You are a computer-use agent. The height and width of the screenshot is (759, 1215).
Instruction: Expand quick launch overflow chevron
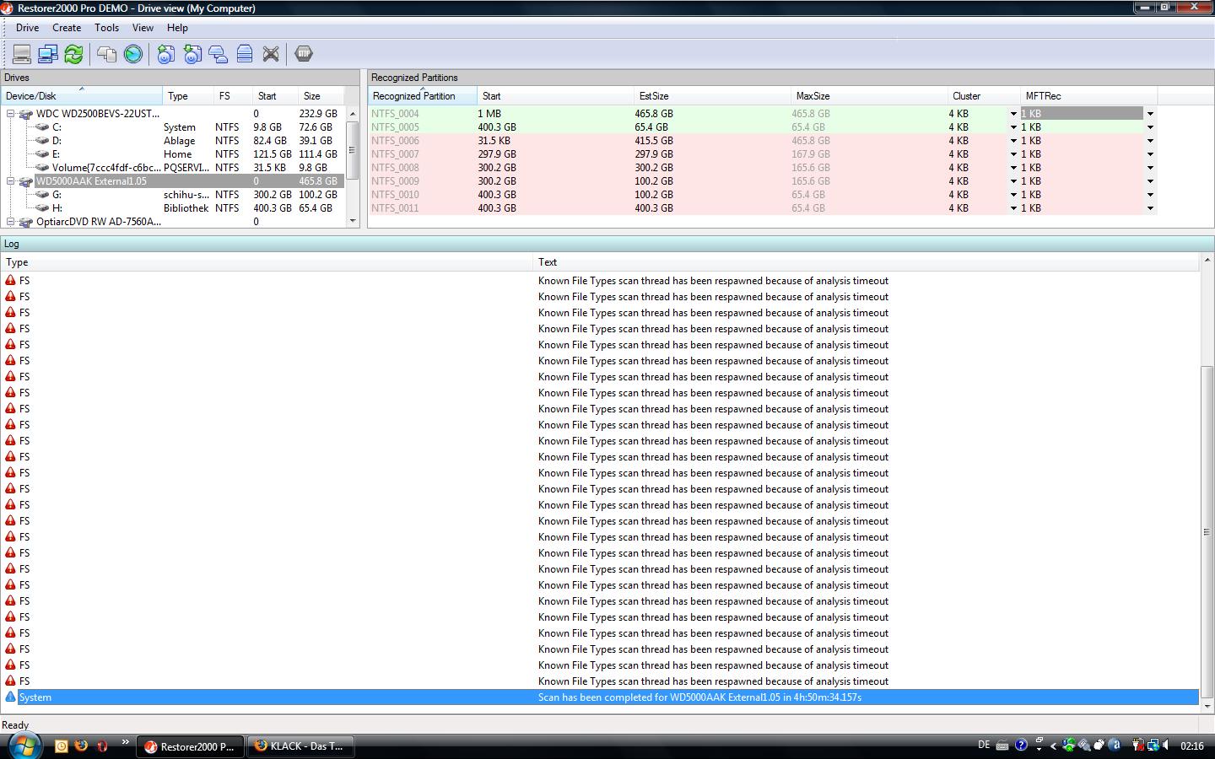click(126, 742)
